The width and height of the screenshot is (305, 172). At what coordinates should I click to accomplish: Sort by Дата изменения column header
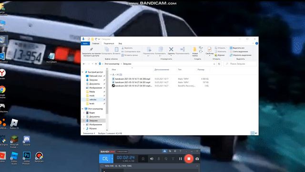pyautogui.click(x=162, y=70)
